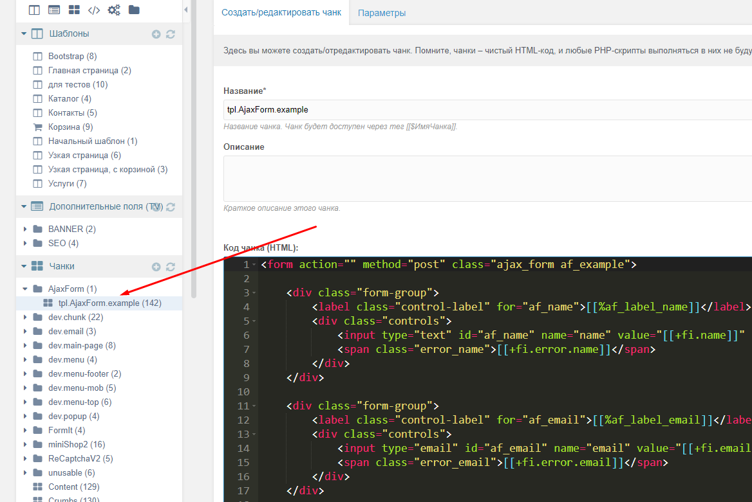Select the Создать/редактировать чанк tab
Viewport: 752px width, 502px height.
coord(281,12)
